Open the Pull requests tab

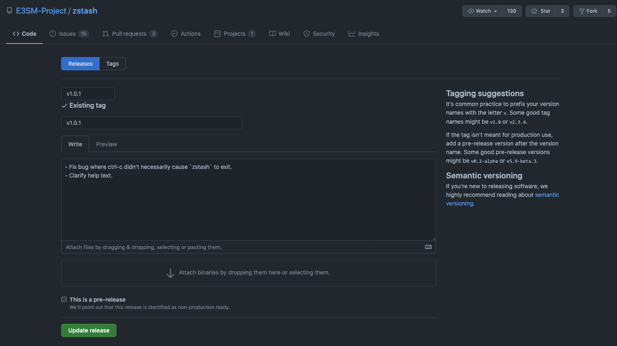(130, 34)
